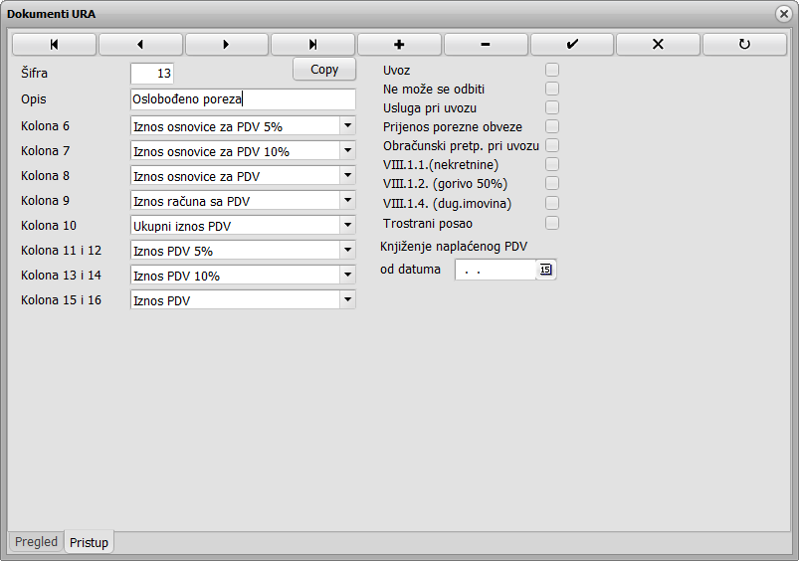Enable the Uvoz checkbox
Screen dimensions: 799x561
click(552, 70)
